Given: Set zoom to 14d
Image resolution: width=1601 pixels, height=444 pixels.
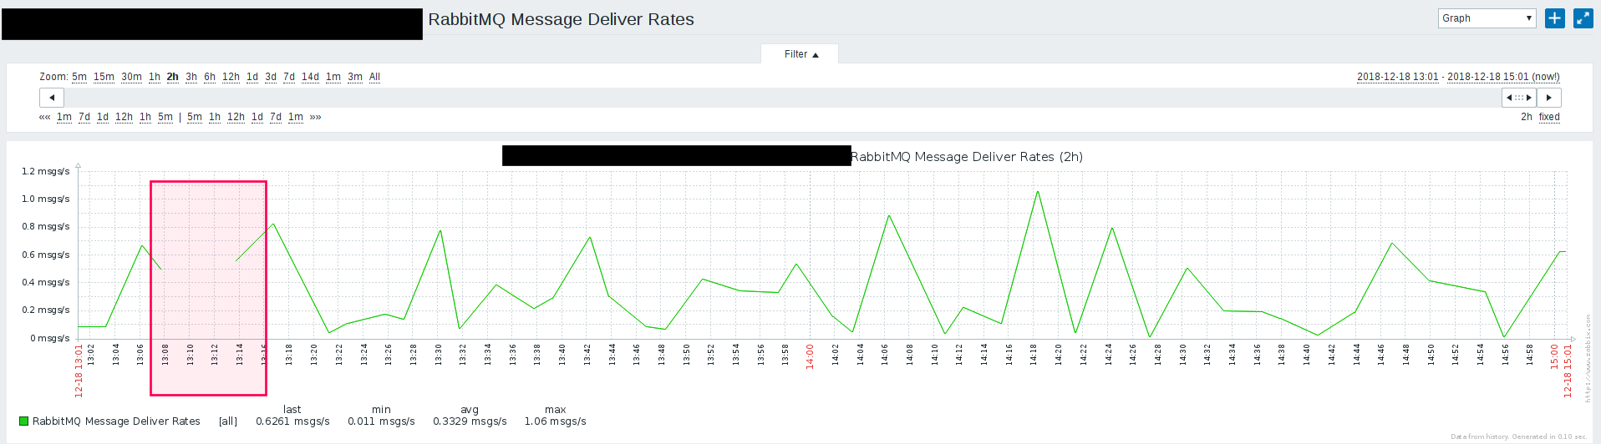Looking at the screenshot, I should click(x=310, y=77).
